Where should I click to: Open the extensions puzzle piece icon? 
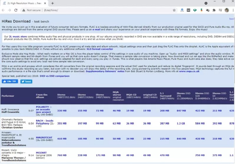tap(214, 10)
